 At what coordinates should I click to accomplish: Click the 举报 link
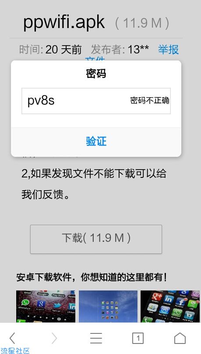coord(168,50)
